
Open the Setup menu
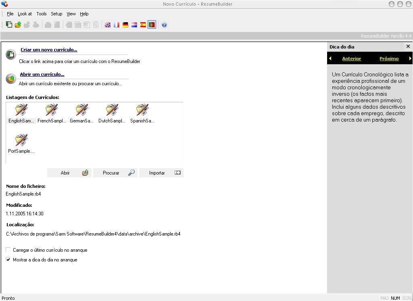coord(56,13)
